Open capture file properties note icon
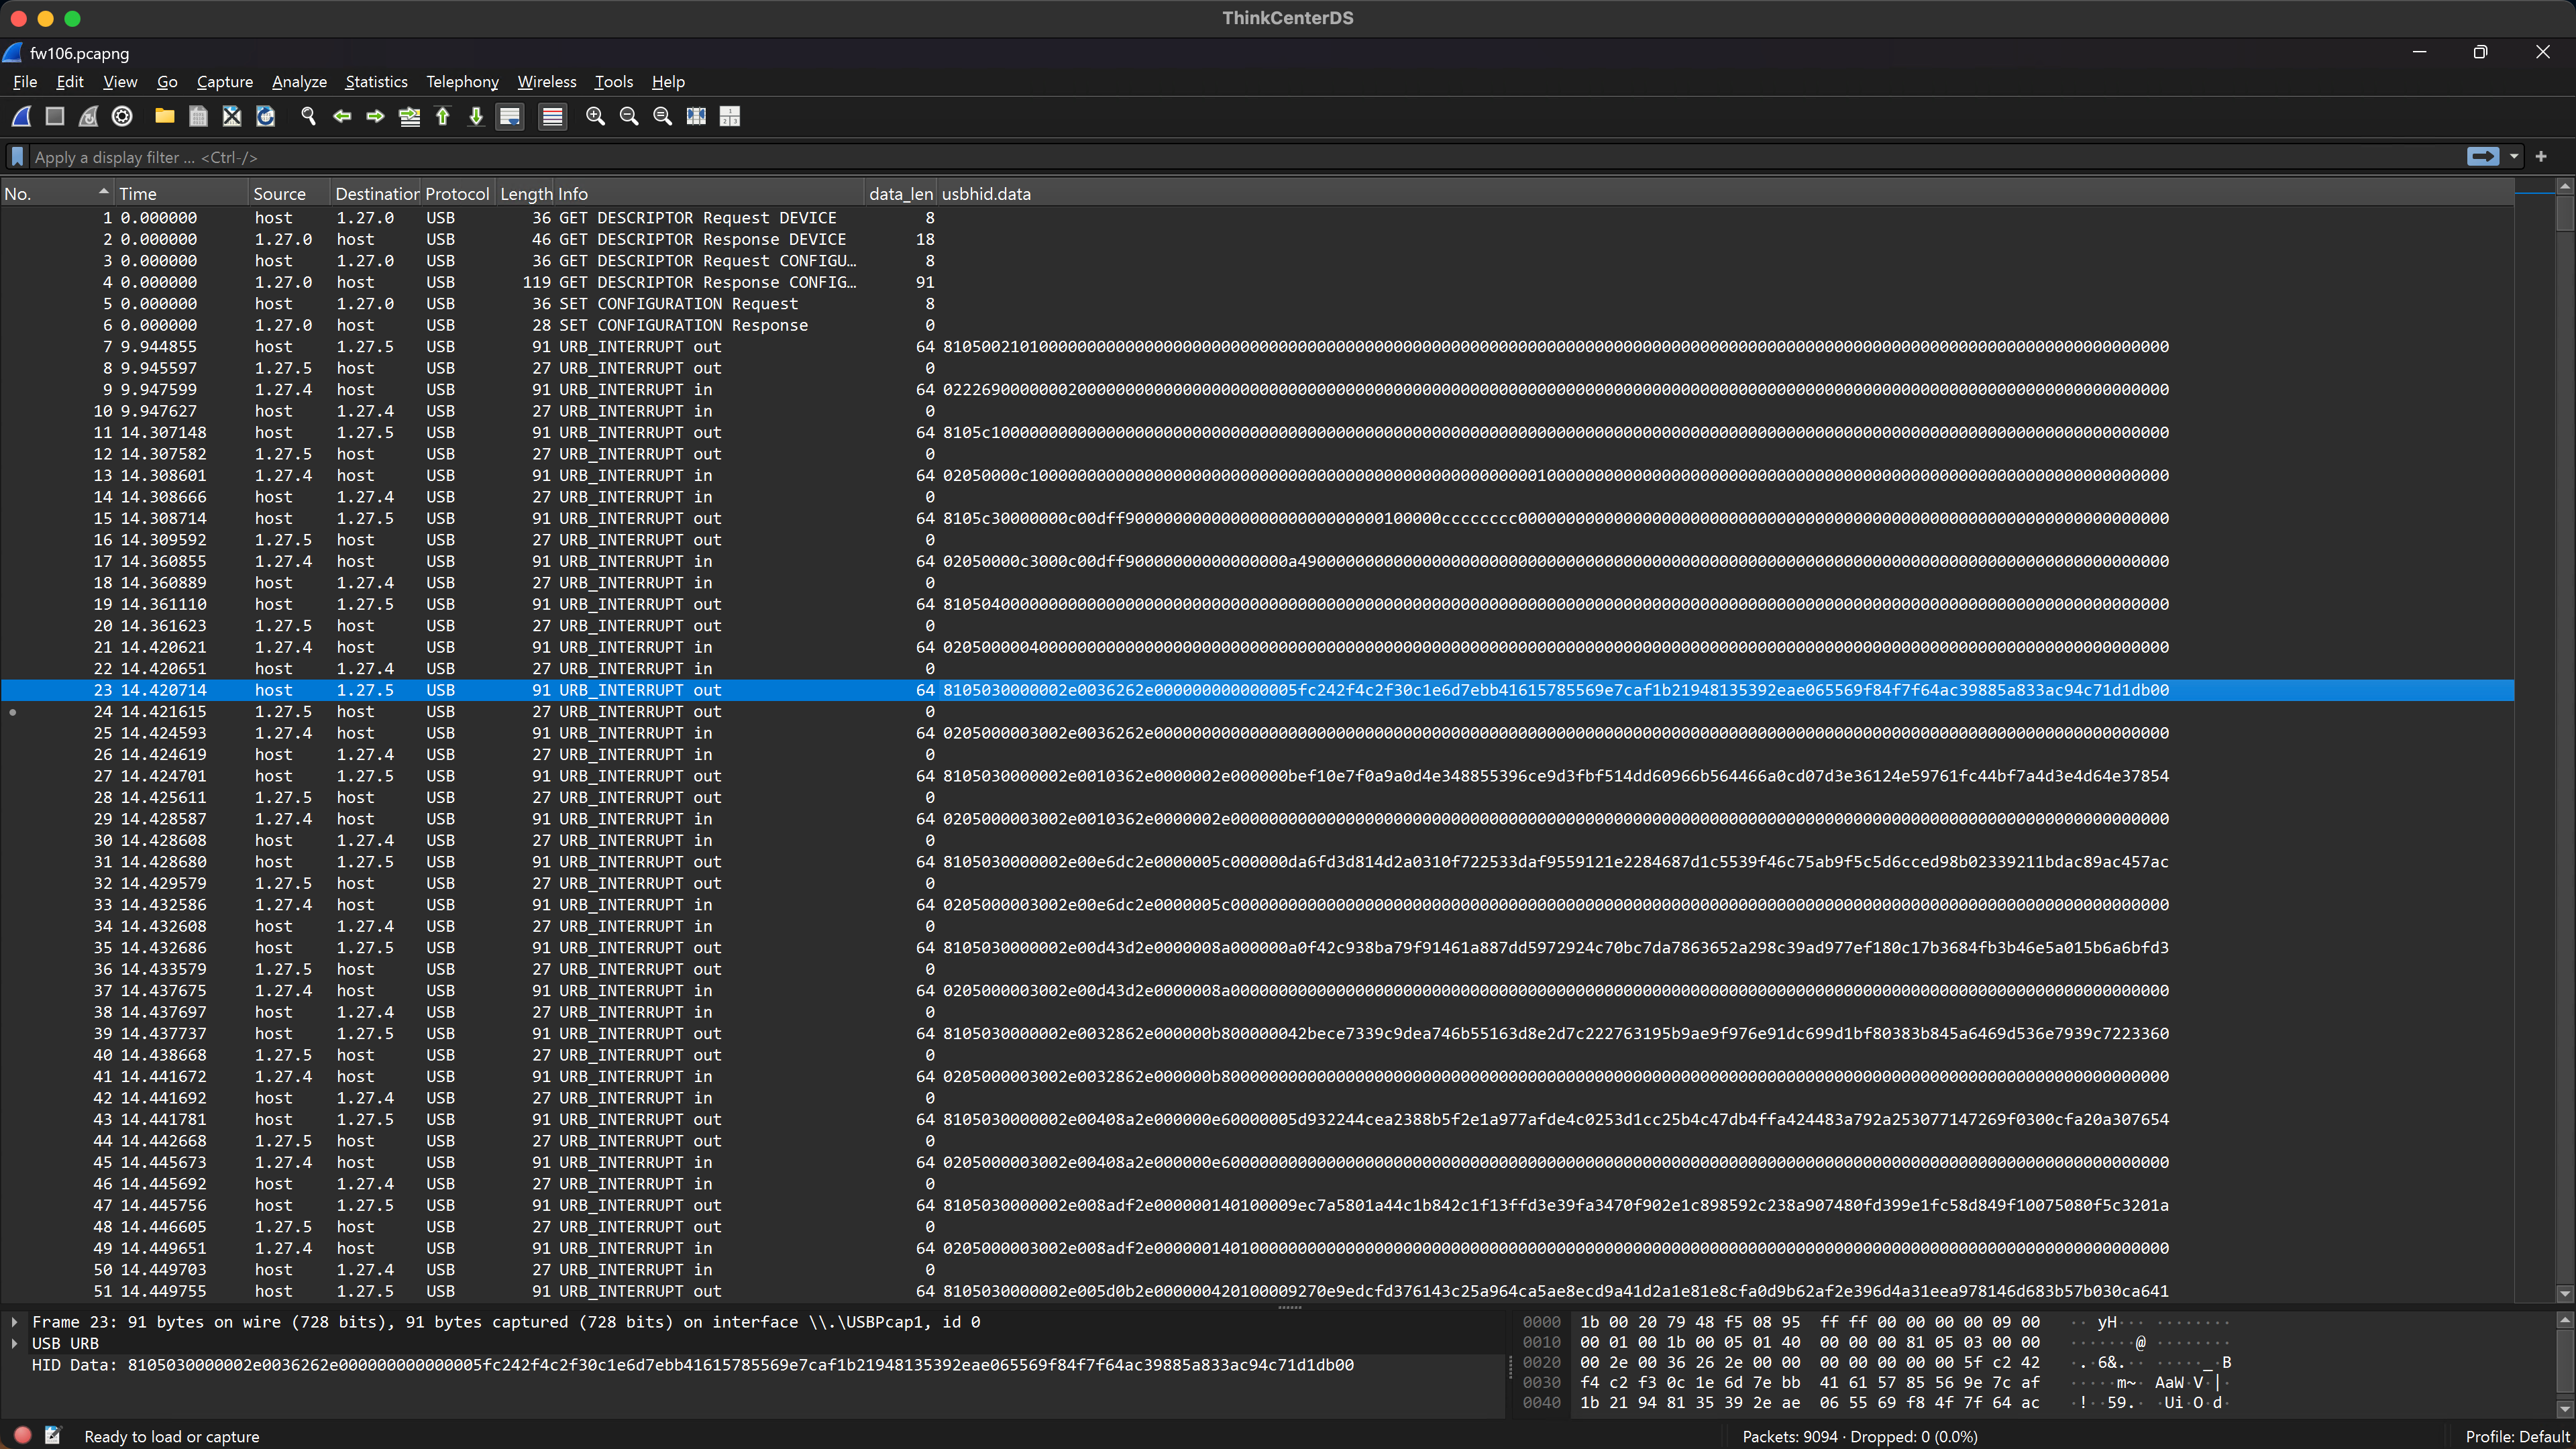2576x1449 pixels. coord(53,1435)
